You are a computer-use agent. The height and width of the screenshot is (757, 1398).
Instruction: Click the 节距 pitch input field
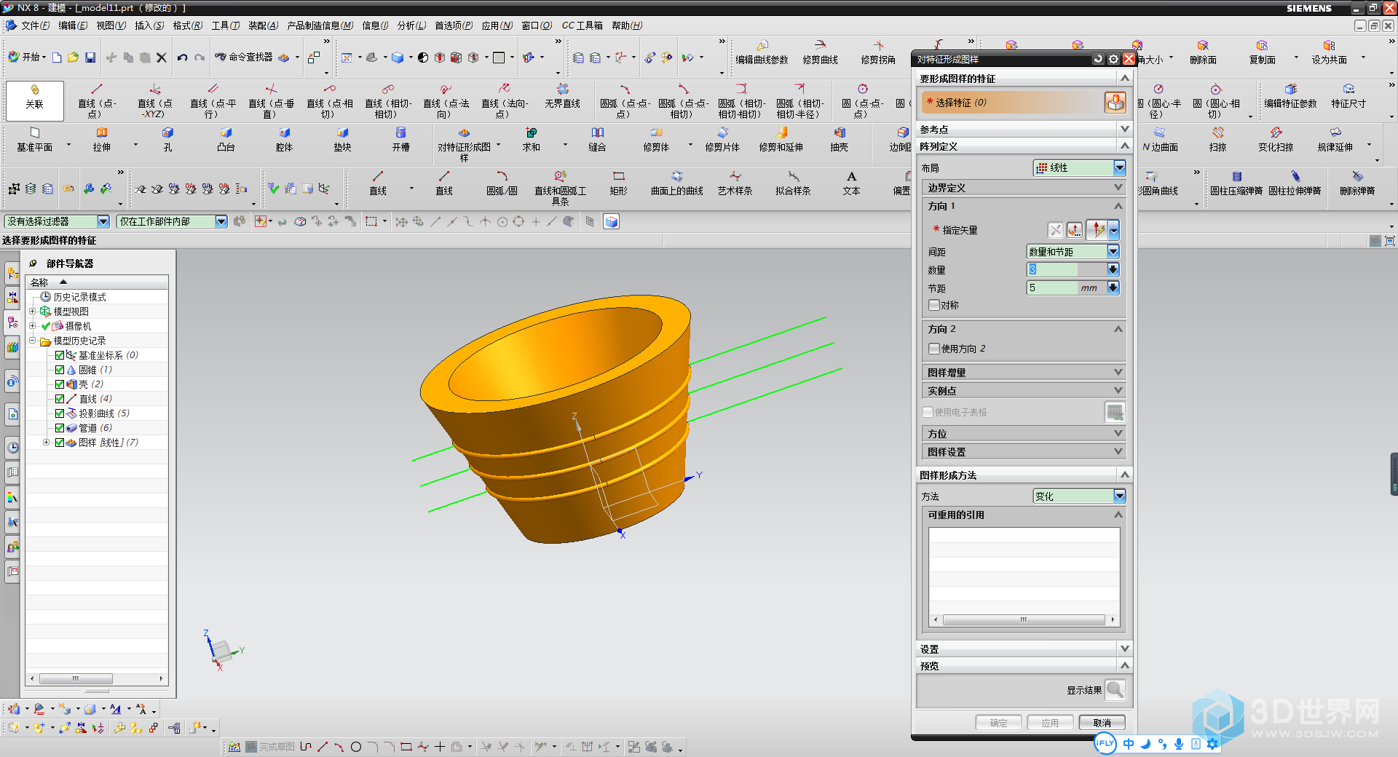[1052, 288]
